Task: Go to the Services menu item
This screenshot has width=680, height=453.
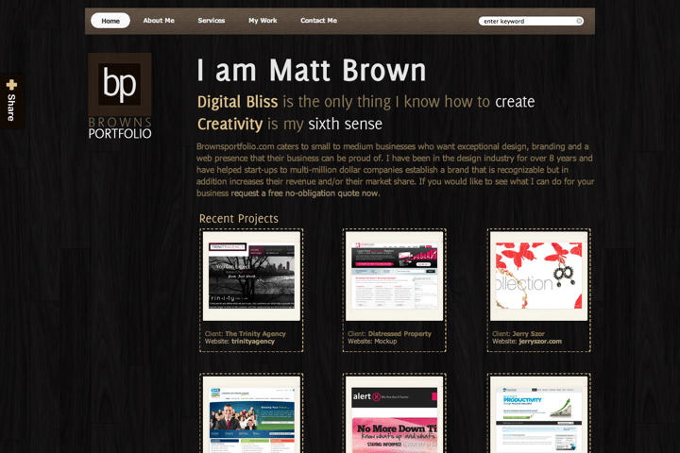Action: [x=212, y=21]
